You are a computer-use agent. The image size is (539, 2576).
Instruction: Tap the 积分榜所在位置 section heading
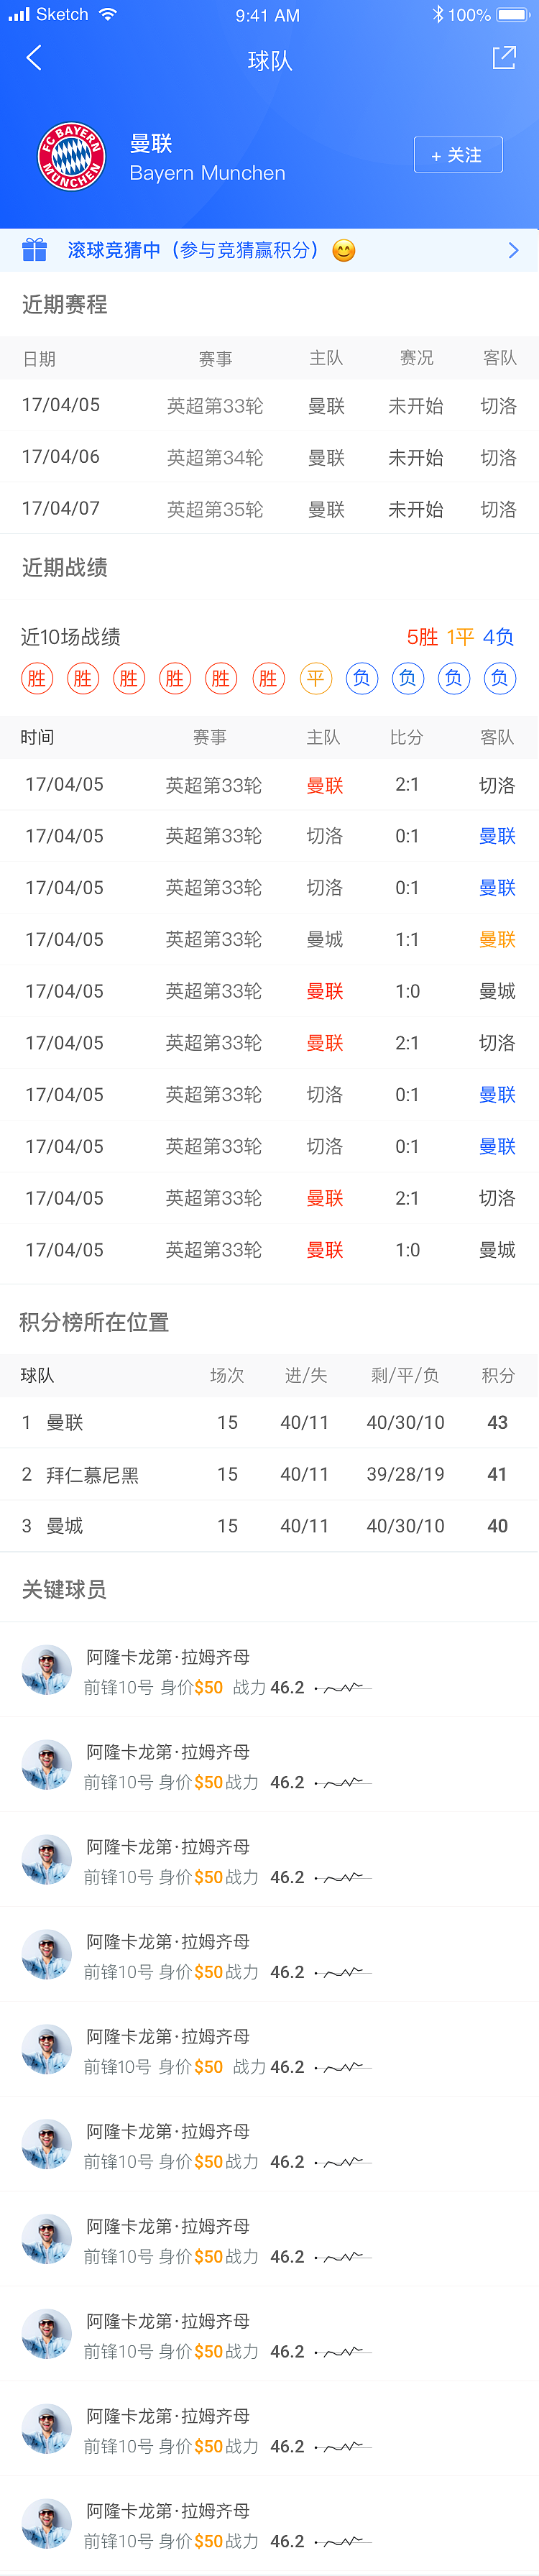[94, 1322]
